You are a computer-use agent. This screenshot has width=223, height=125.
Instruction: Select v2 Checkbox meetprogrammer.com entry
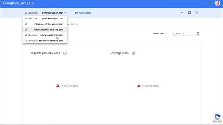point(45,35)
